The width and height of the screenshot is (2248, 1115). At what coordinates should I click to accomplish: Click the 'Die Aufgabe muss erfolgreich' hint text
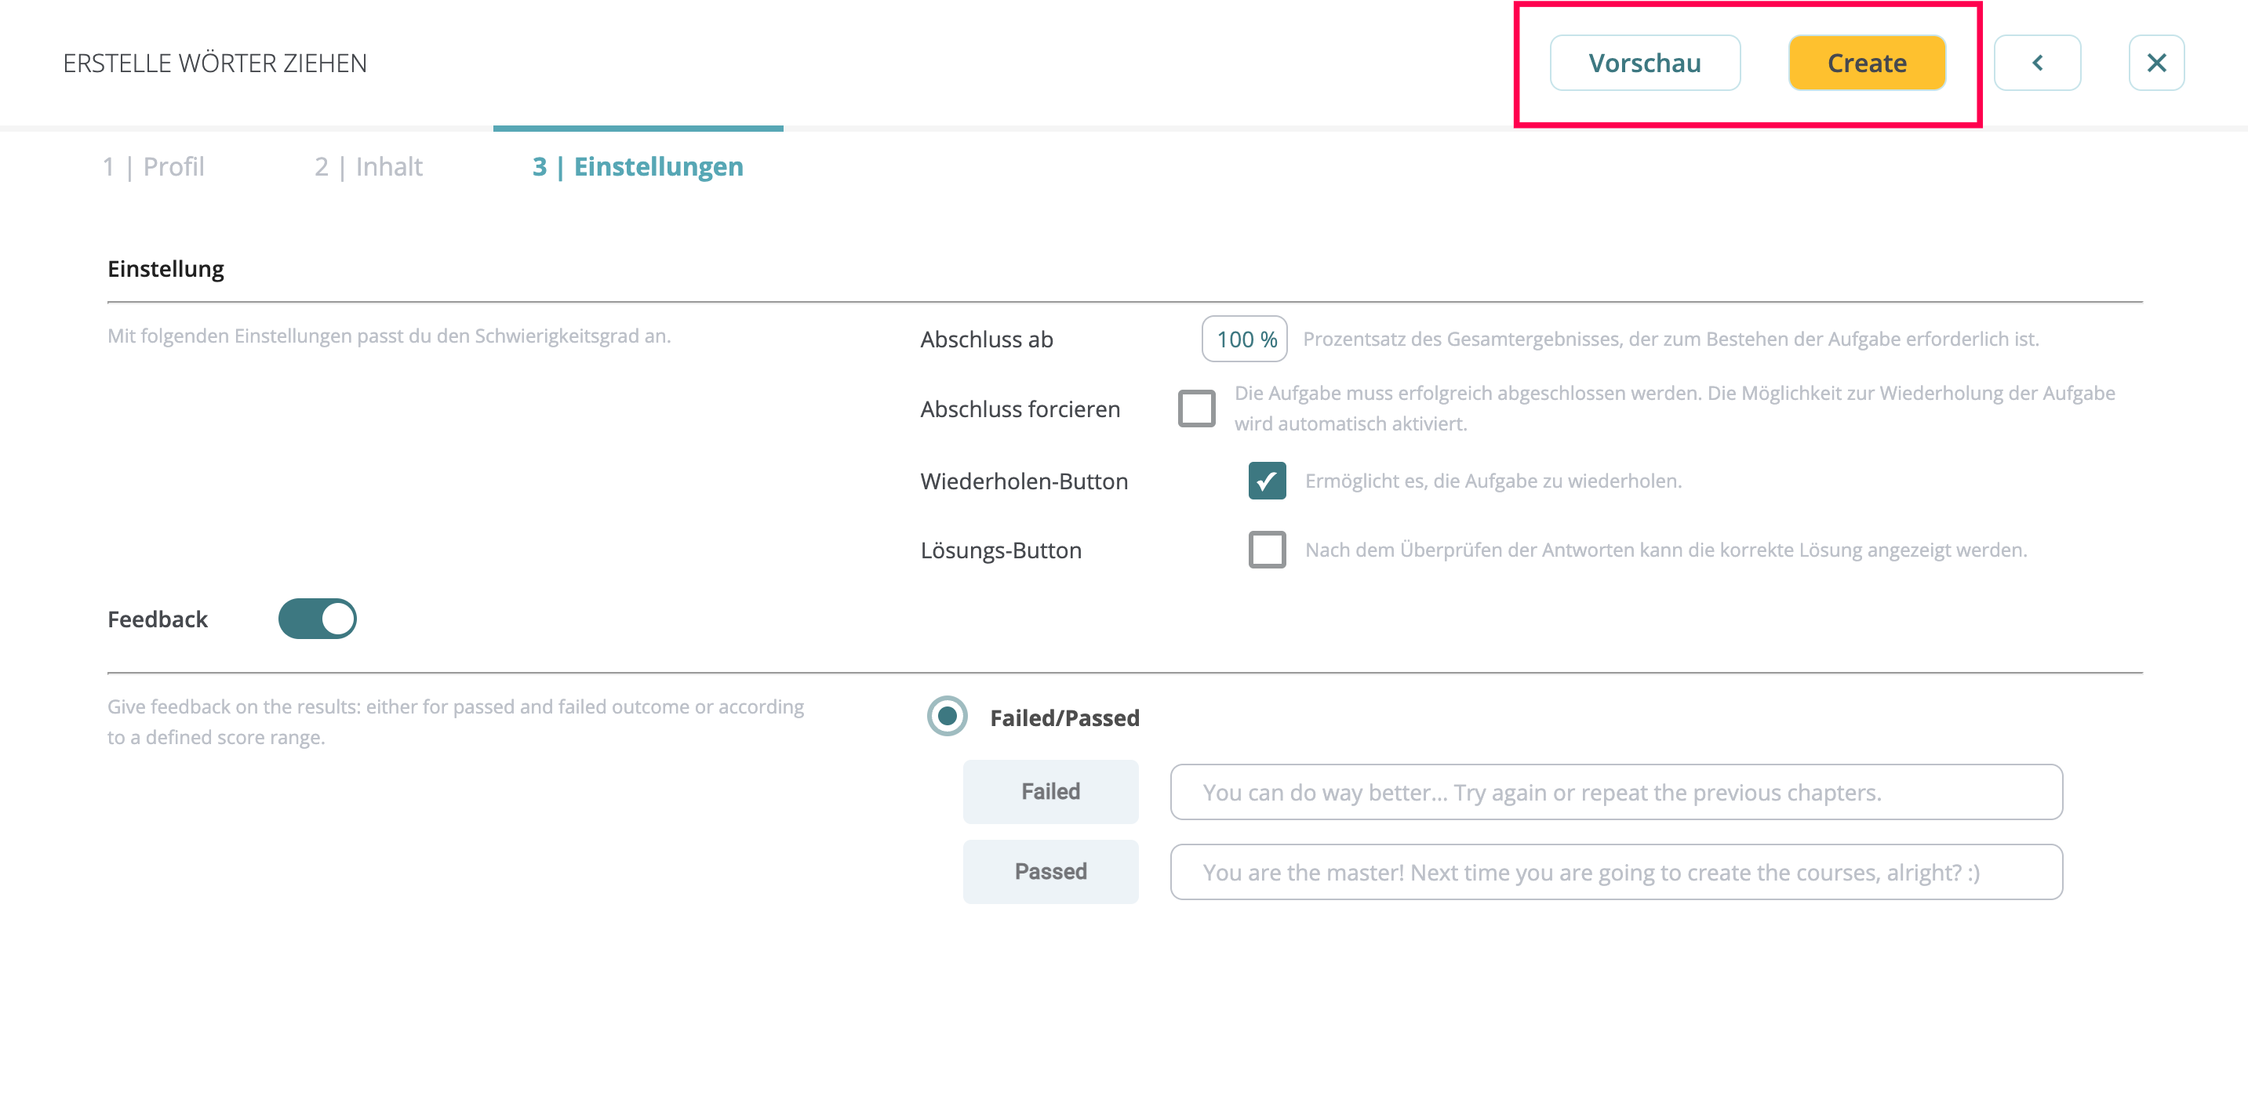coord(1675,409)
